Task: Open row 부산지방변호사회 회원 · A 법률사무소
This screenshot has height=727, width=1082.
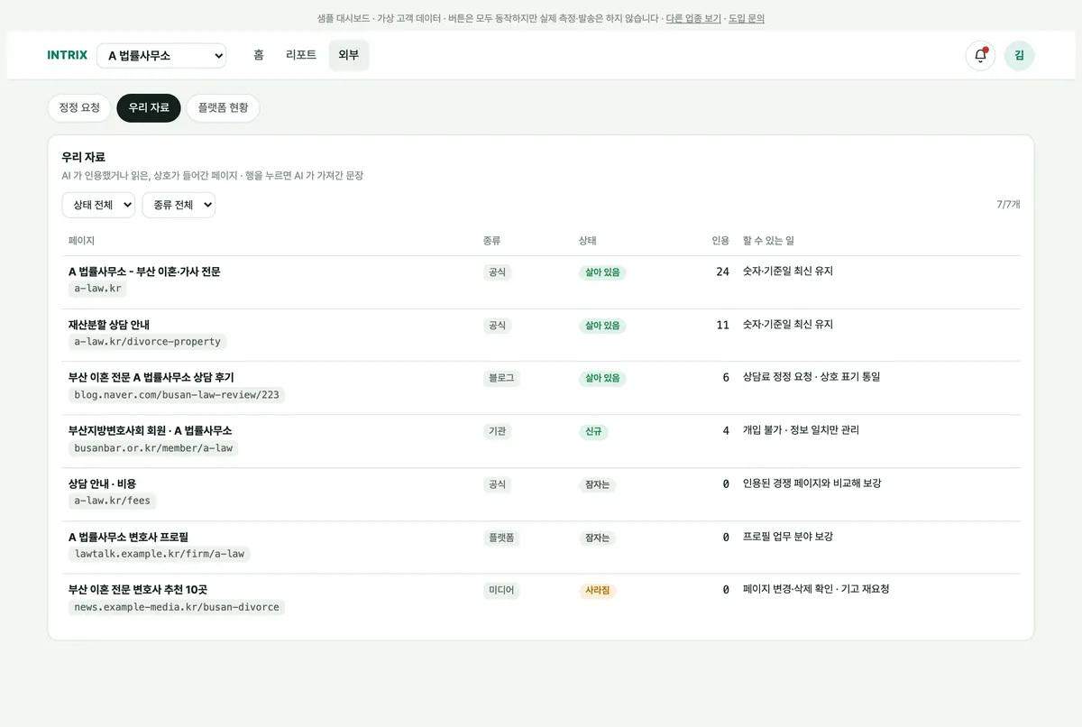Action: 541,442
